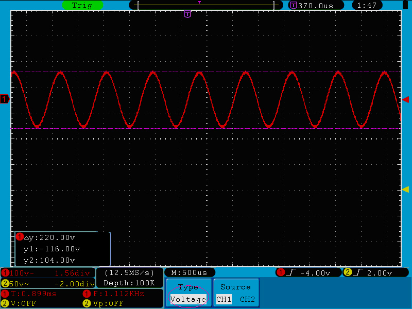The height and width of the screenshot is (309, 412).
Task: Click the CH2 rising edge trigger icon
Action: tap(357, 272)
